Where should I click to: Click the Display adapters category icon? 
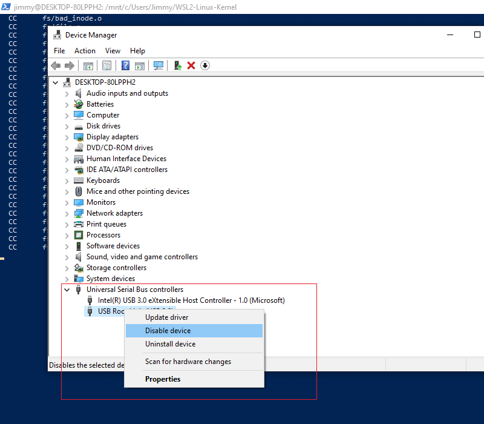(79, 137)
